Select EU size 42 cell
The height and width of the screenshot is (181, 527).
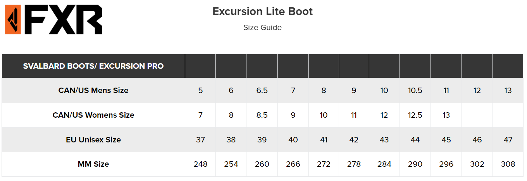(x=354, y=140)
